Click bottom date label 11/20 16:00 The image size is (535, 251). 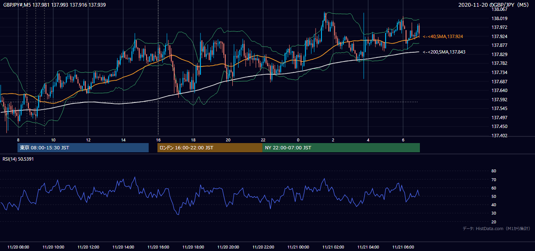coord(158,247)
